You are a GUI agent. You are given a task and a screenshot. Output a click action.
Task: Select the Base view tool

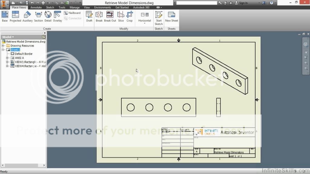click(x=5, y=16)
